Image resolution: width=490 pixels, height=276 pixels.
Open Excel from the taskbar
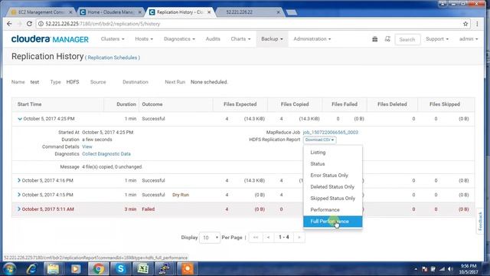coord(143,268)
